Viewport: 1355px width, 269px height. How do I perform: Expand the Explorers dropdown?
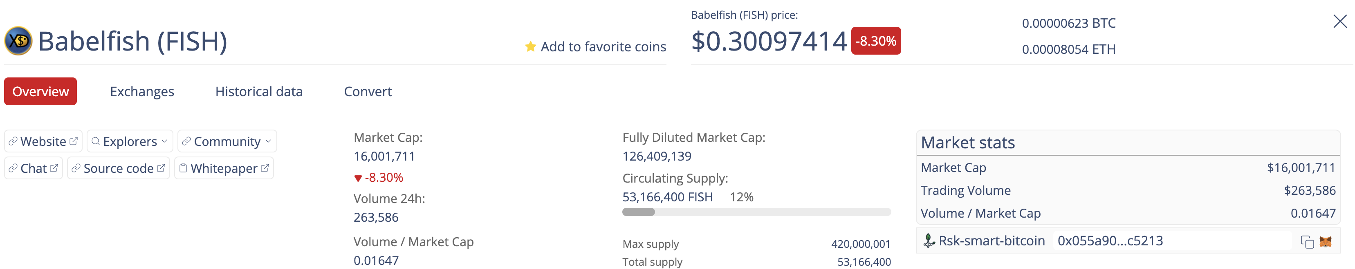129,141
